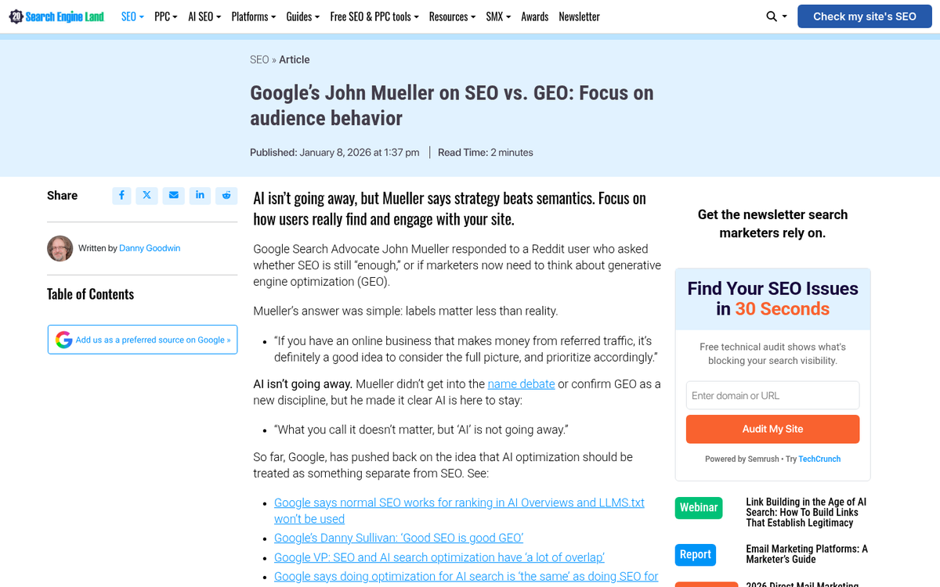The width and height of the screenshot is (940, 587).
Task: Select Newsletter in the navigation bar
Action: point(579,16)
